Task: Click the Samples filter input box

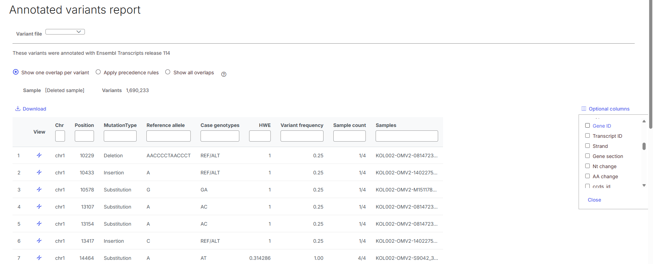Action: pos(406,136)
